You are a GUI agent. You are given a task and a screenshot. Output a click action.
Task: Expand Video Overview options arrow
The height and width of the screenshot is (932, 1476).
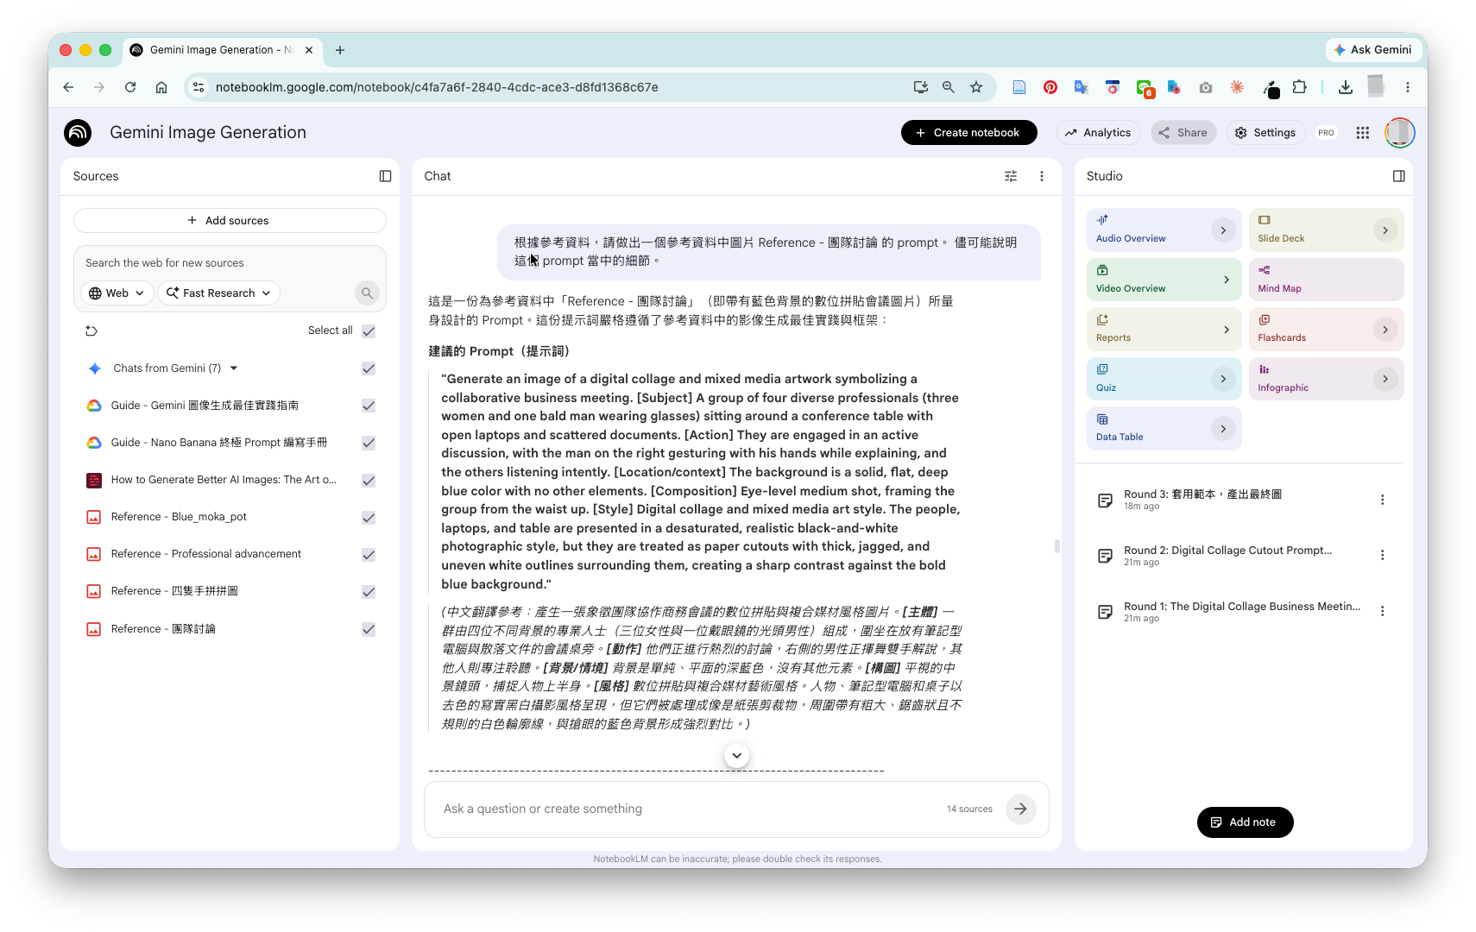pos(1227,280)
